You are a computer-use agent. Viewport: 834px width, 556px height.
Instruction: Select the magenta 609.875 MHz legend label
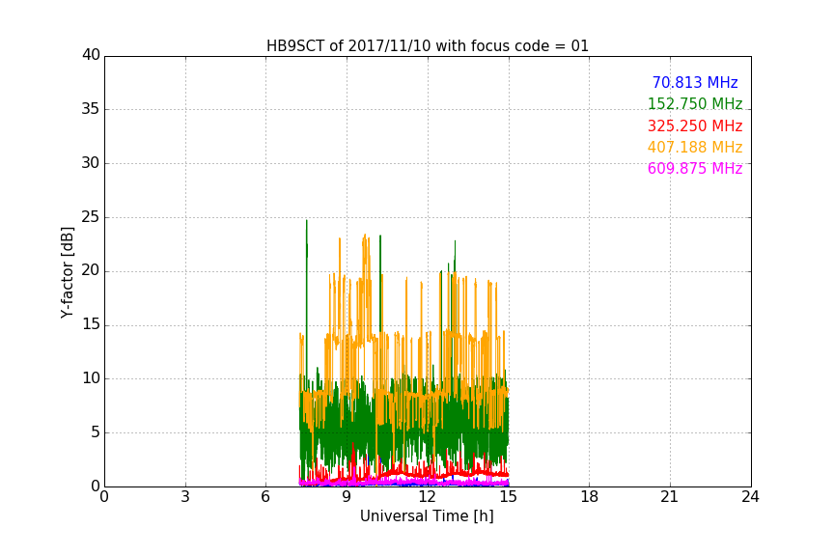click(694, 169)
